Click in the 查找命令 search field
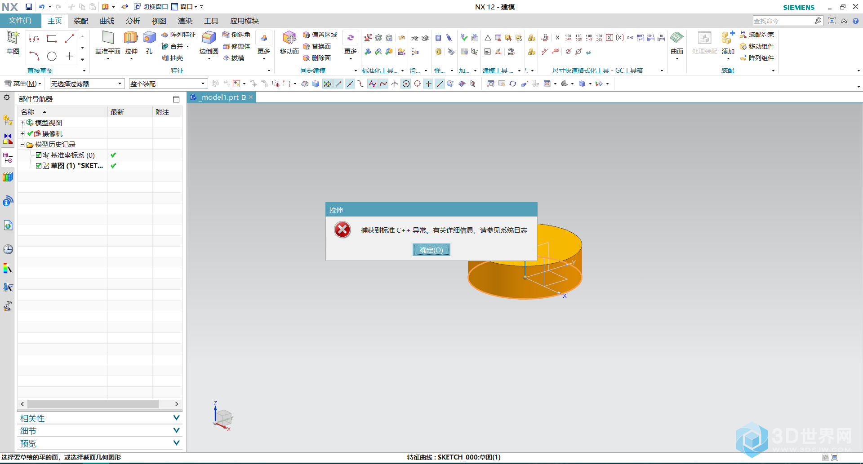Viewport: 863px width, 464px height. [784, 21]
